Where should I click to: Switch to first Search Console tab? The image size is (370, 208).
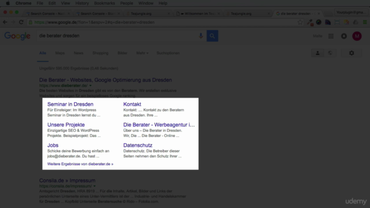coord(47,13)
